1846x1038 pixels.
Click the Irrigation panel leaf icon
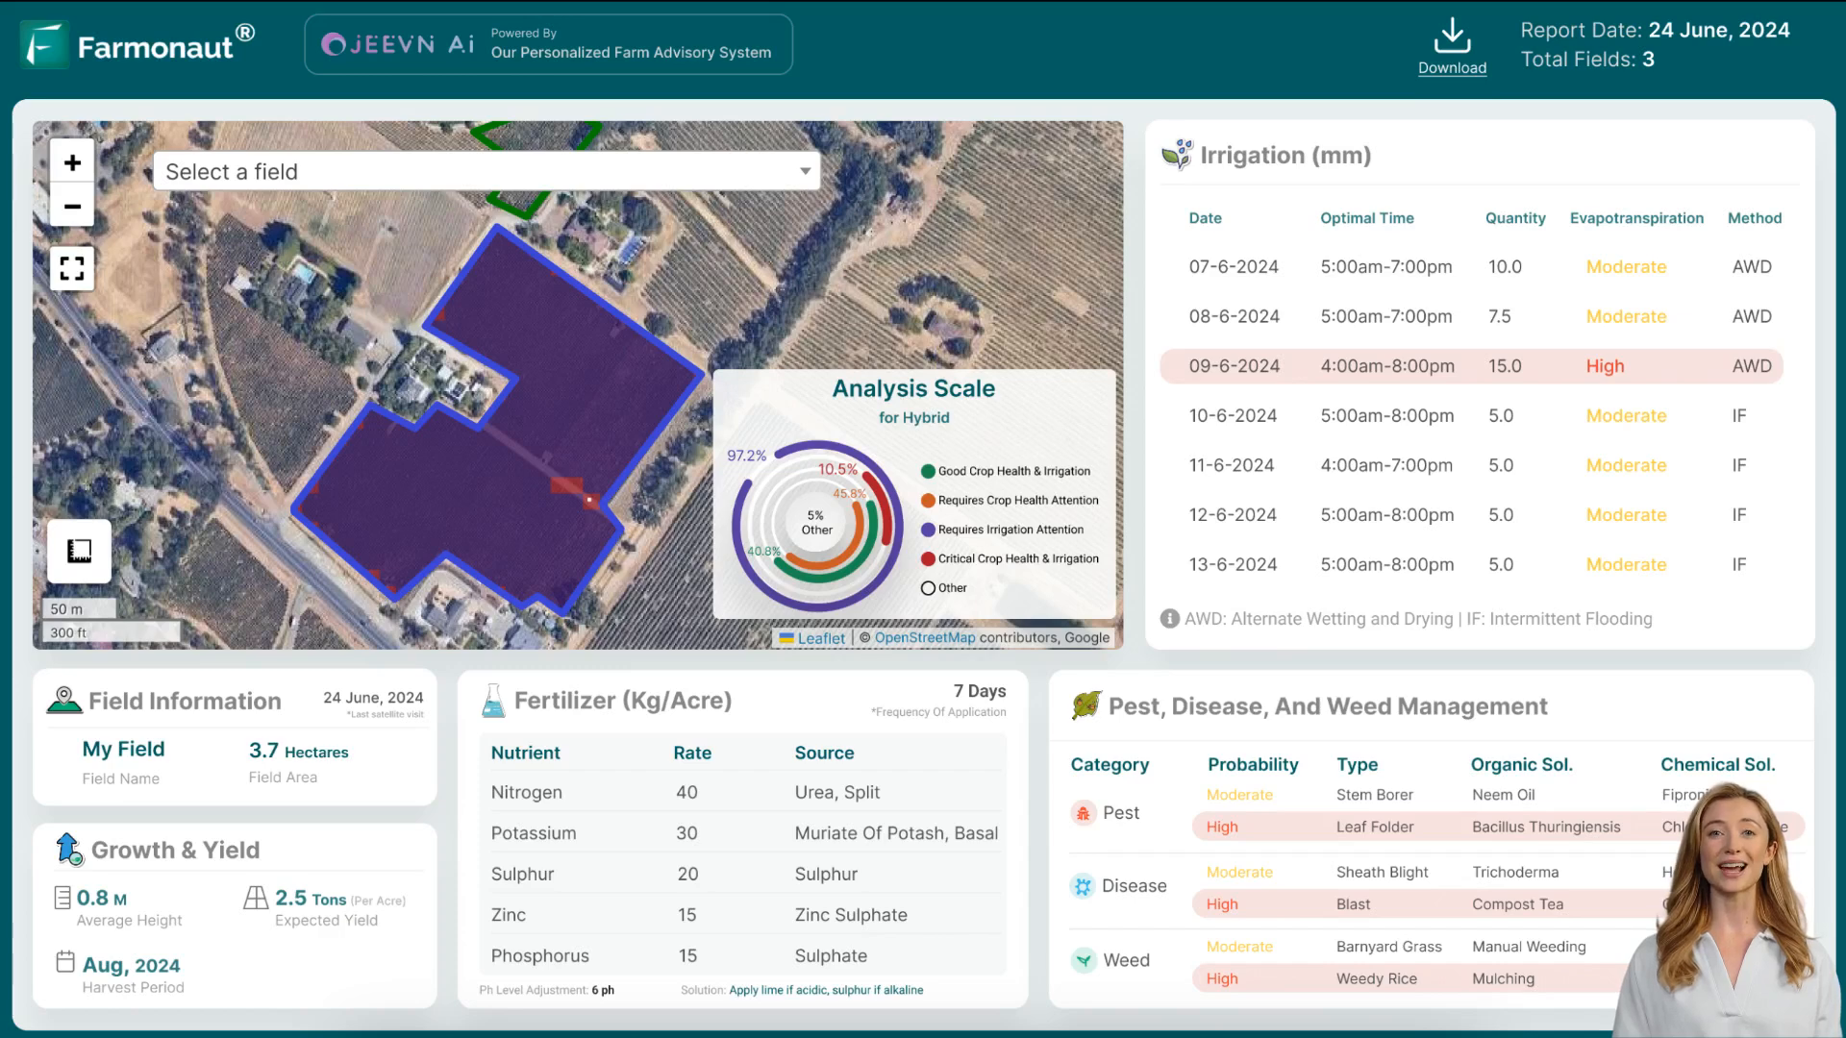coord(1175,155)
